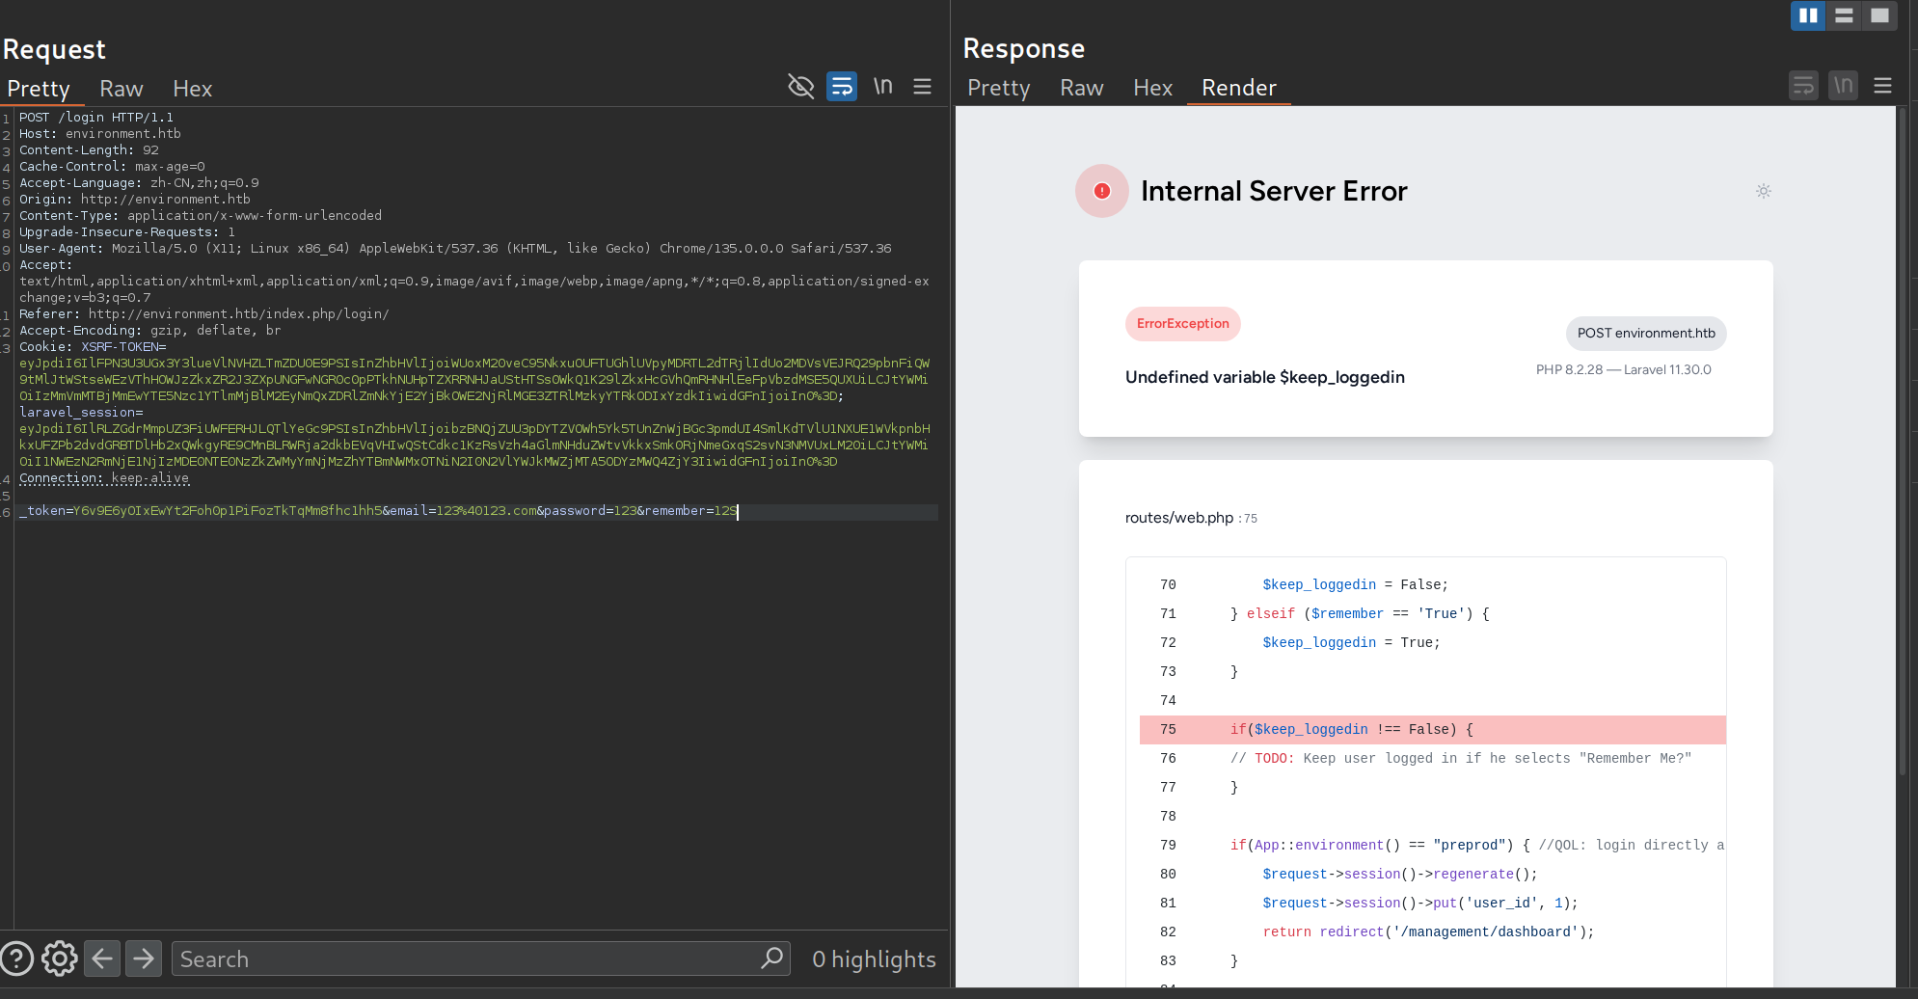Click Accept-Encoding: gzip, deflate, br header
1918x999 pixels.
point(150,331)
